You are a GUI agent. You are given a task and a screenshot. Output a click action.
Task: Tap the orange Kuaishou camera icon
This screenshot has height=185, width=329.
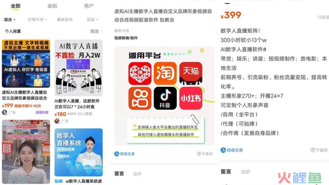140,98
